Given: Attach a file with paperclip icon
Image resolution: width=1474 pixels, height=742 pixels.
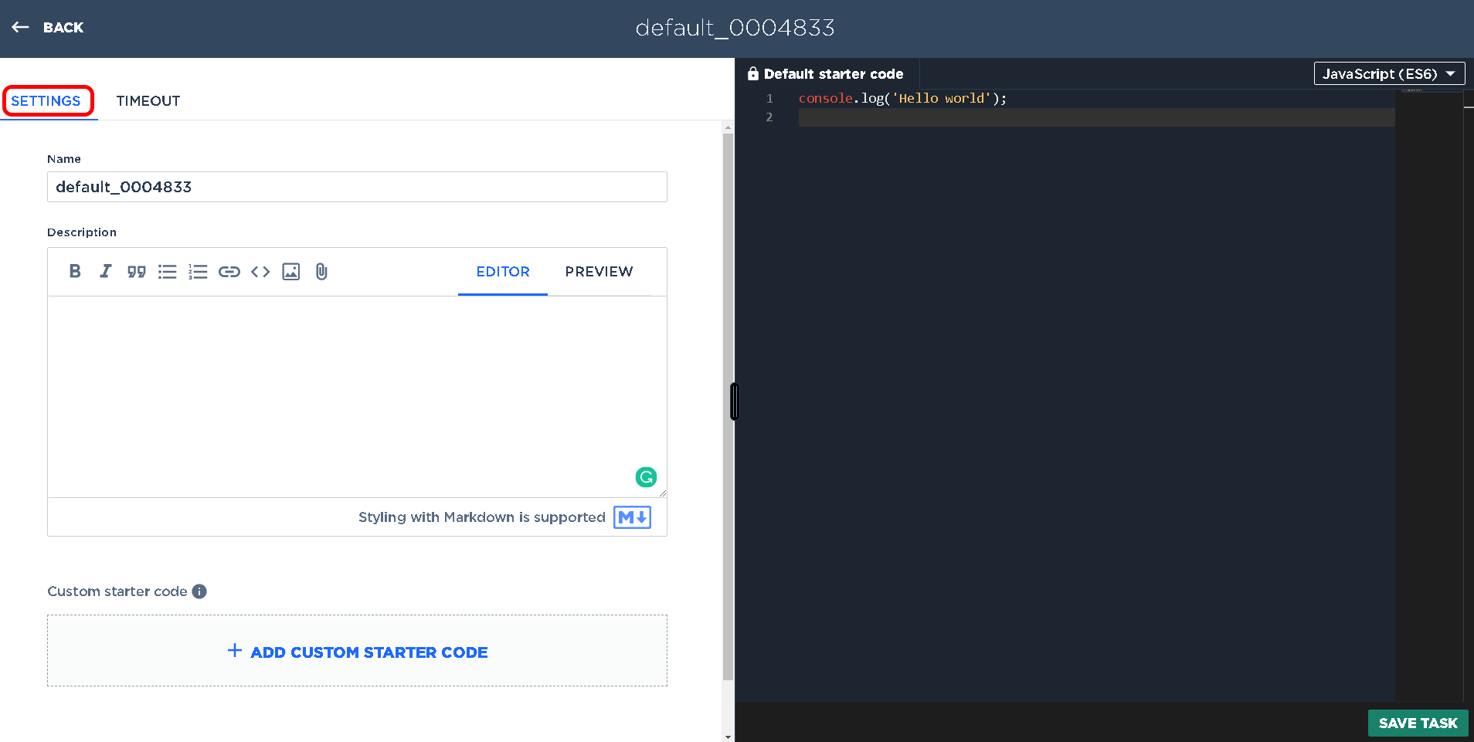Looking at the screenshot, I should (321, 272).
